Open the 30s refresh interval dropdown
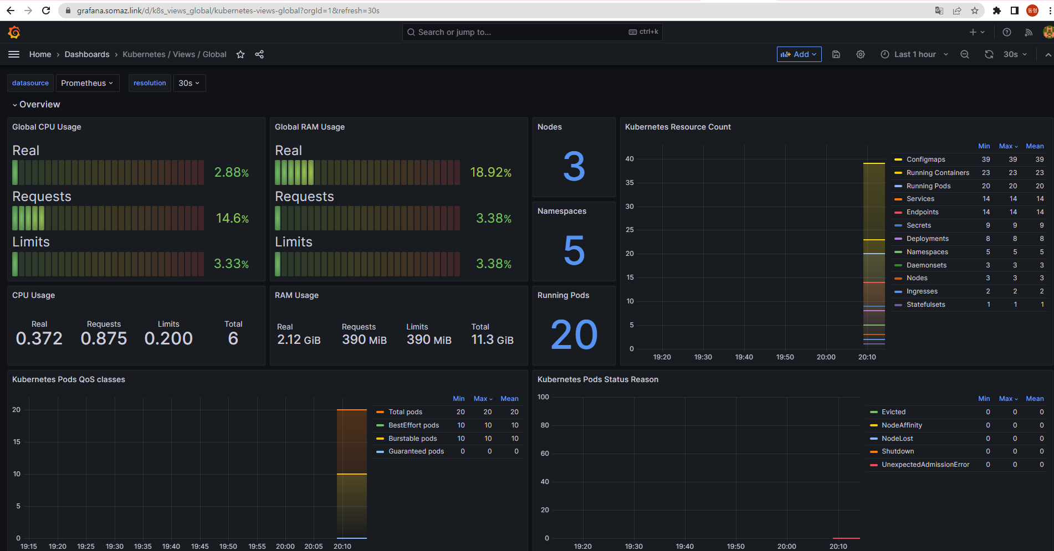1054x551 pixels. click(1015, 54)
